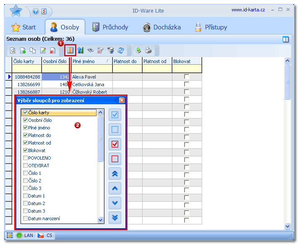This screenshot has height=245, width=299.
Task: Uncheck the Platnost do column checkbox
Action: [x=25, y=135]
